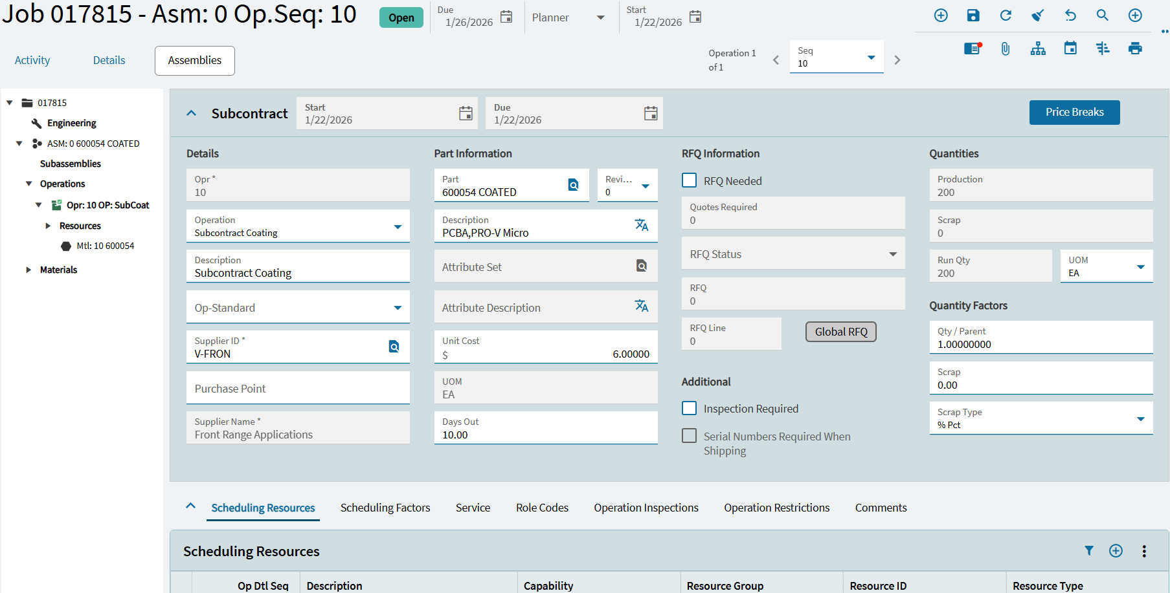1170x593 pixels.
Task: Print the job with the printer icon
Action: tap(1135, 49)
